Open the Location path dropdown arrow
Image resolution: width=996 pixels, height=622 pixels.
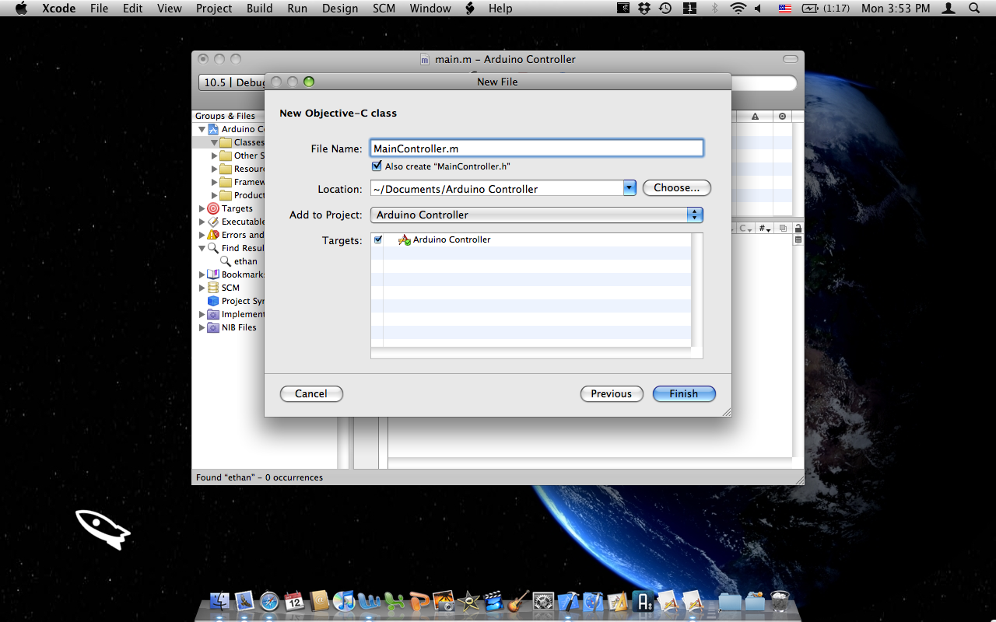630,188
